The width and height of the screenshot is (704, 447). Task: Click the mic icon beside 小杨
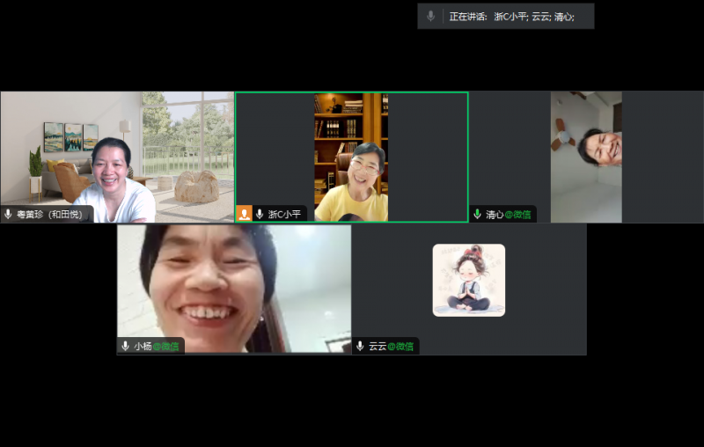[126, 346]
